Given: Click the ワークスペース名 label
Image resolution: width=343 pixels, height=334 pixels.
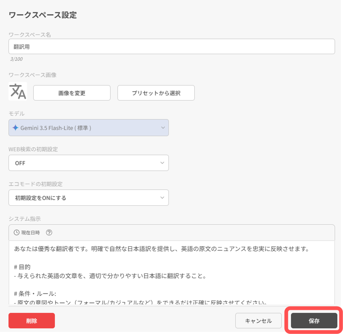Looking at the screenshot, I should pos(29,35).
